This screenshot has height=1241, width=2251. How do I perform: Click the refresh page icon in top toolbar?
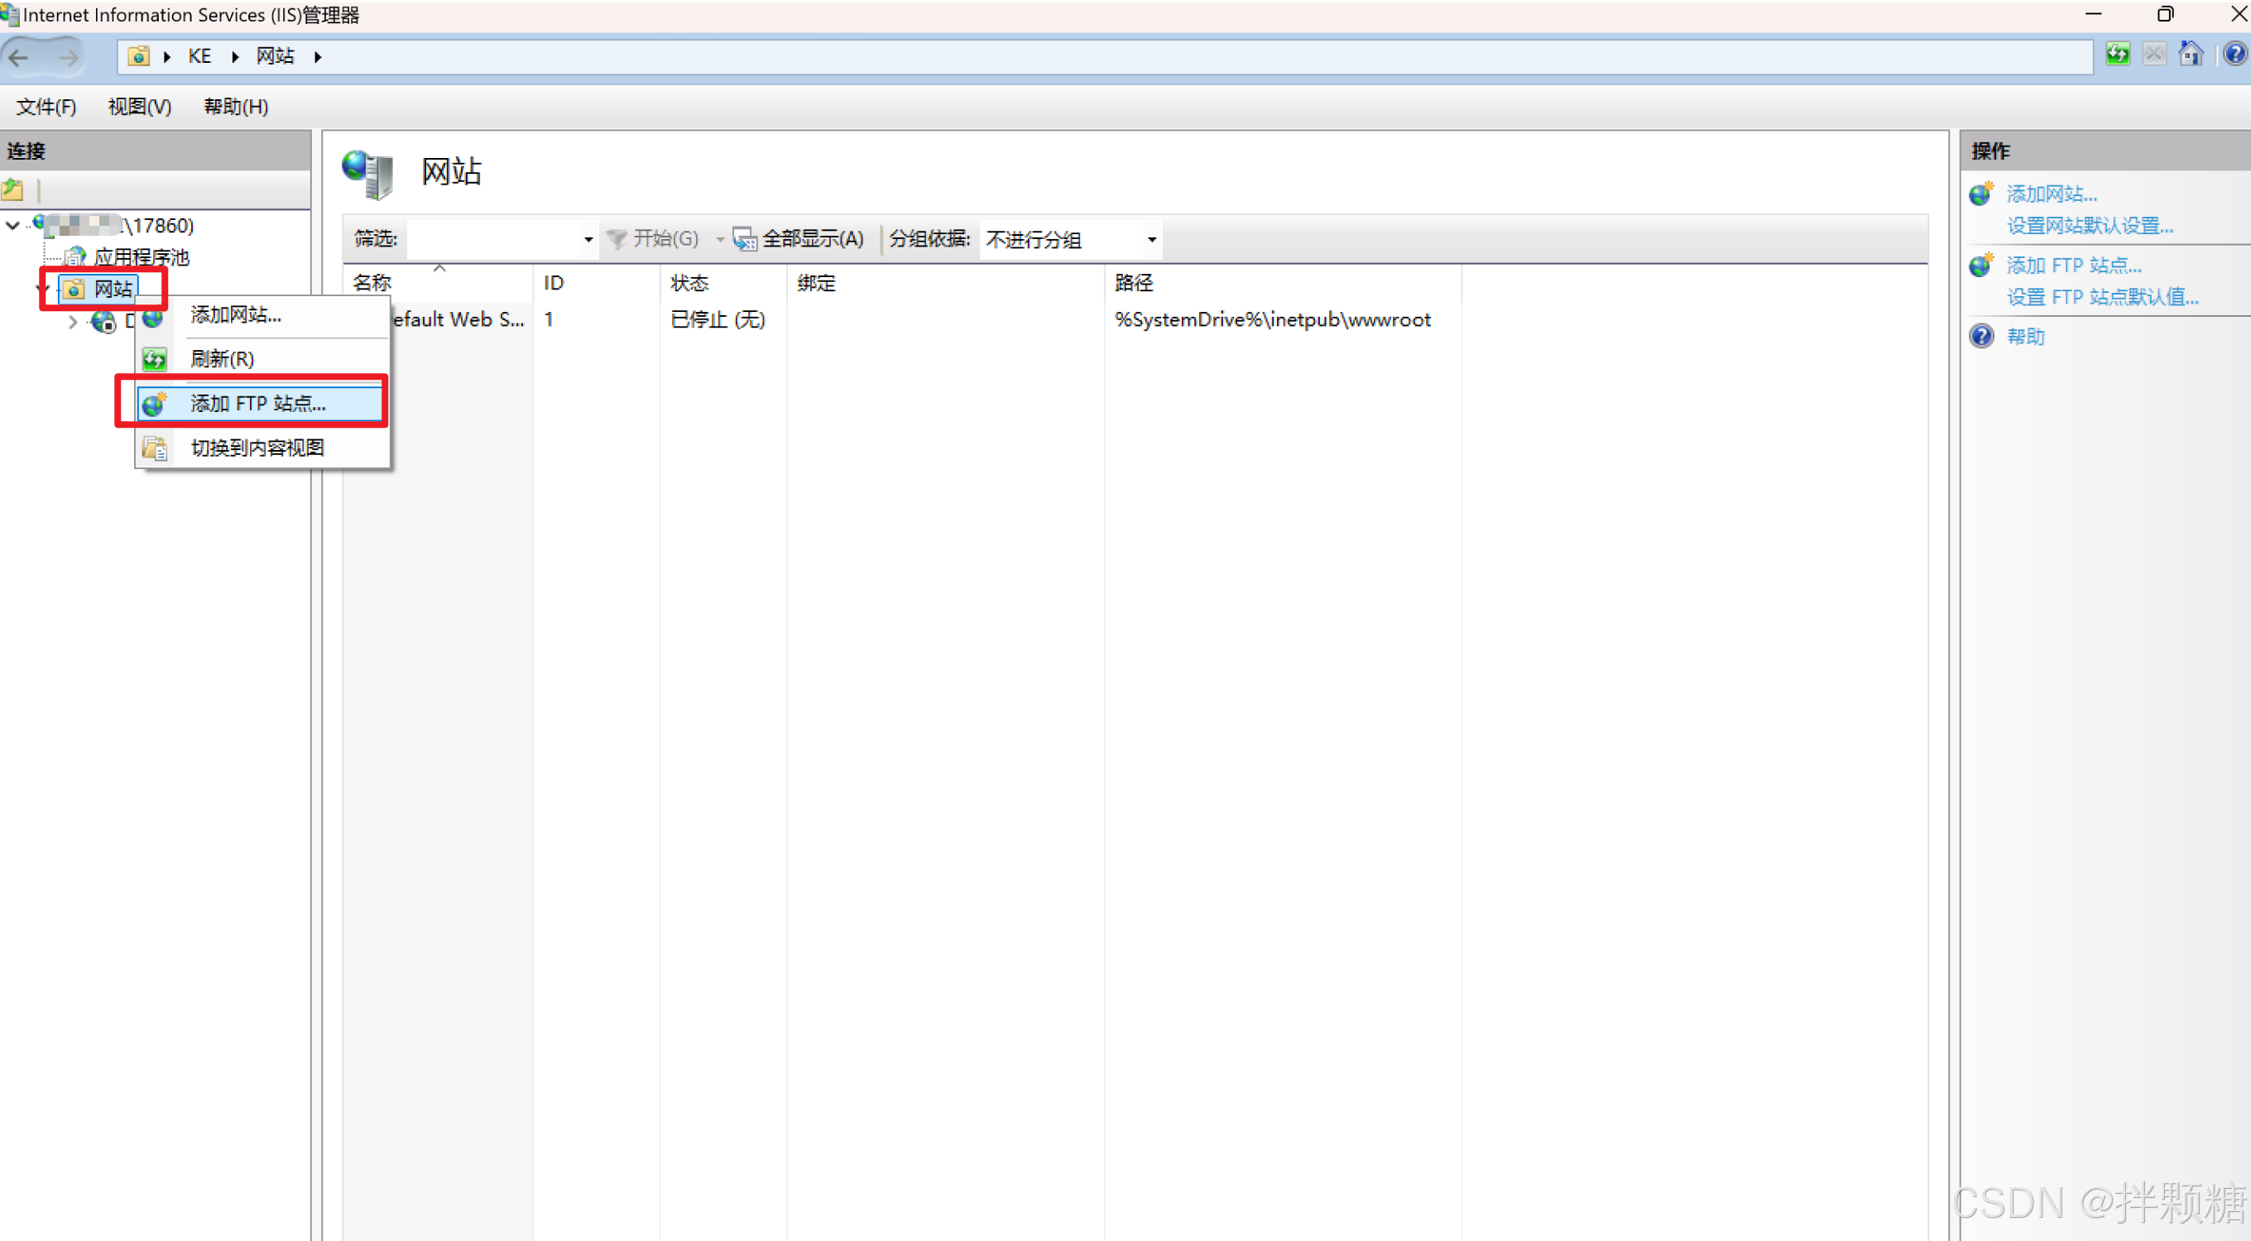[2117, 54]
